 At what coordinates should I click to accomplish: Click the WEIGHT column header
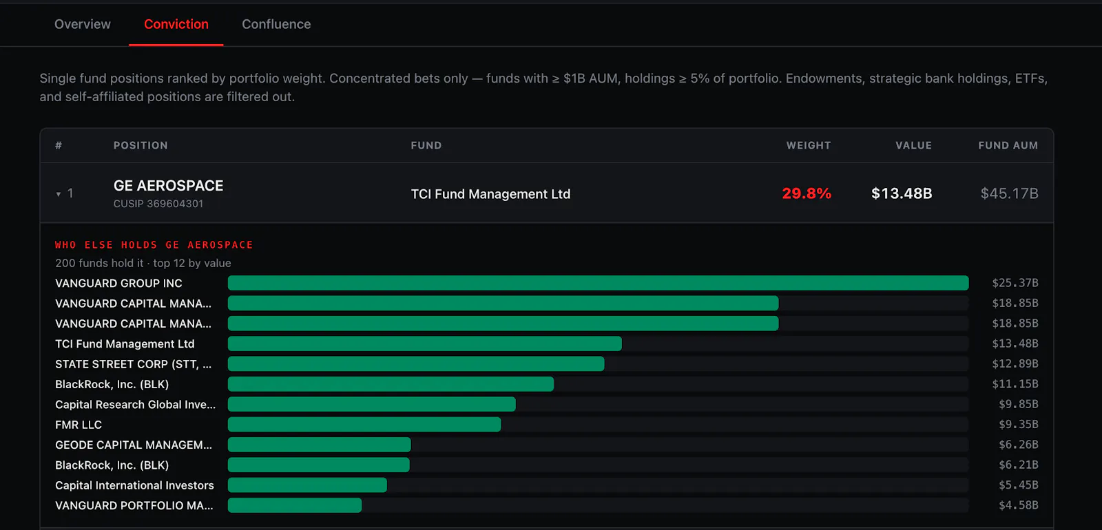coord(809,145)
